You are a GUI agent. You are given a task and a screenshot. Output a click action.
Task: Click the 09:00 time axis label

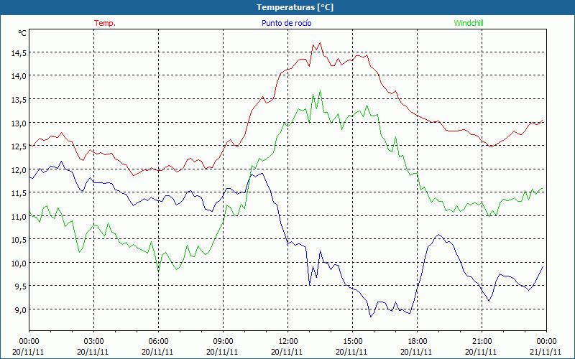point(223,342)
